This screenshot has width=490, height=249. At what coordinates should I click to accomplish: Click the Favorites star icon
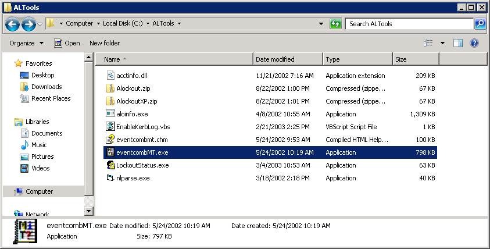pos(19,63)
